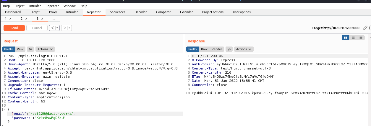Switch to the Decoder tab
This screenshot has width=371, height=126.
pyautogui.click(x=140, y=12)
